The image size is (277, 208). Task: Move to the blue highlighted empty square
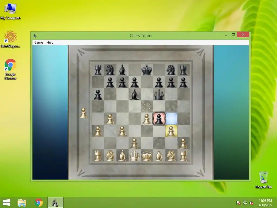171,119
